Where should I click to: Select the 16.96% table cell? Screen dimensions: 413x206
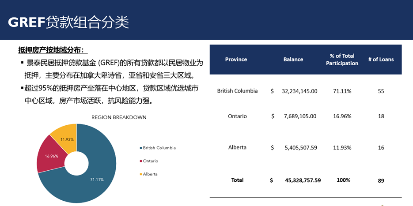(x=342, y=116)
